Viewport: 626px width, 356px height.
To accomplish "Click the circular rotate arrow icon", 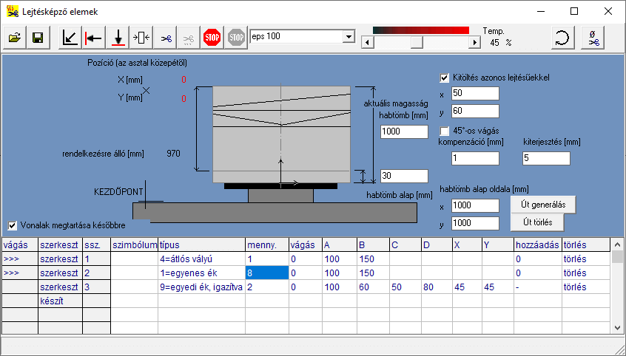I will 563,38.
